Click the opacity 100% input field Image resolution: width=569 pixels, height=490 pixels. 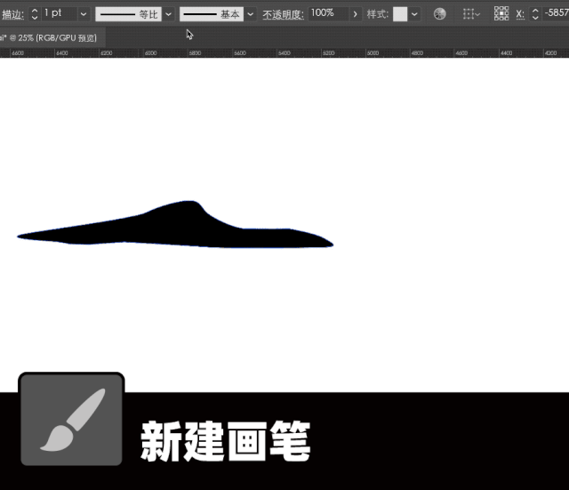[x=327, y=14]
